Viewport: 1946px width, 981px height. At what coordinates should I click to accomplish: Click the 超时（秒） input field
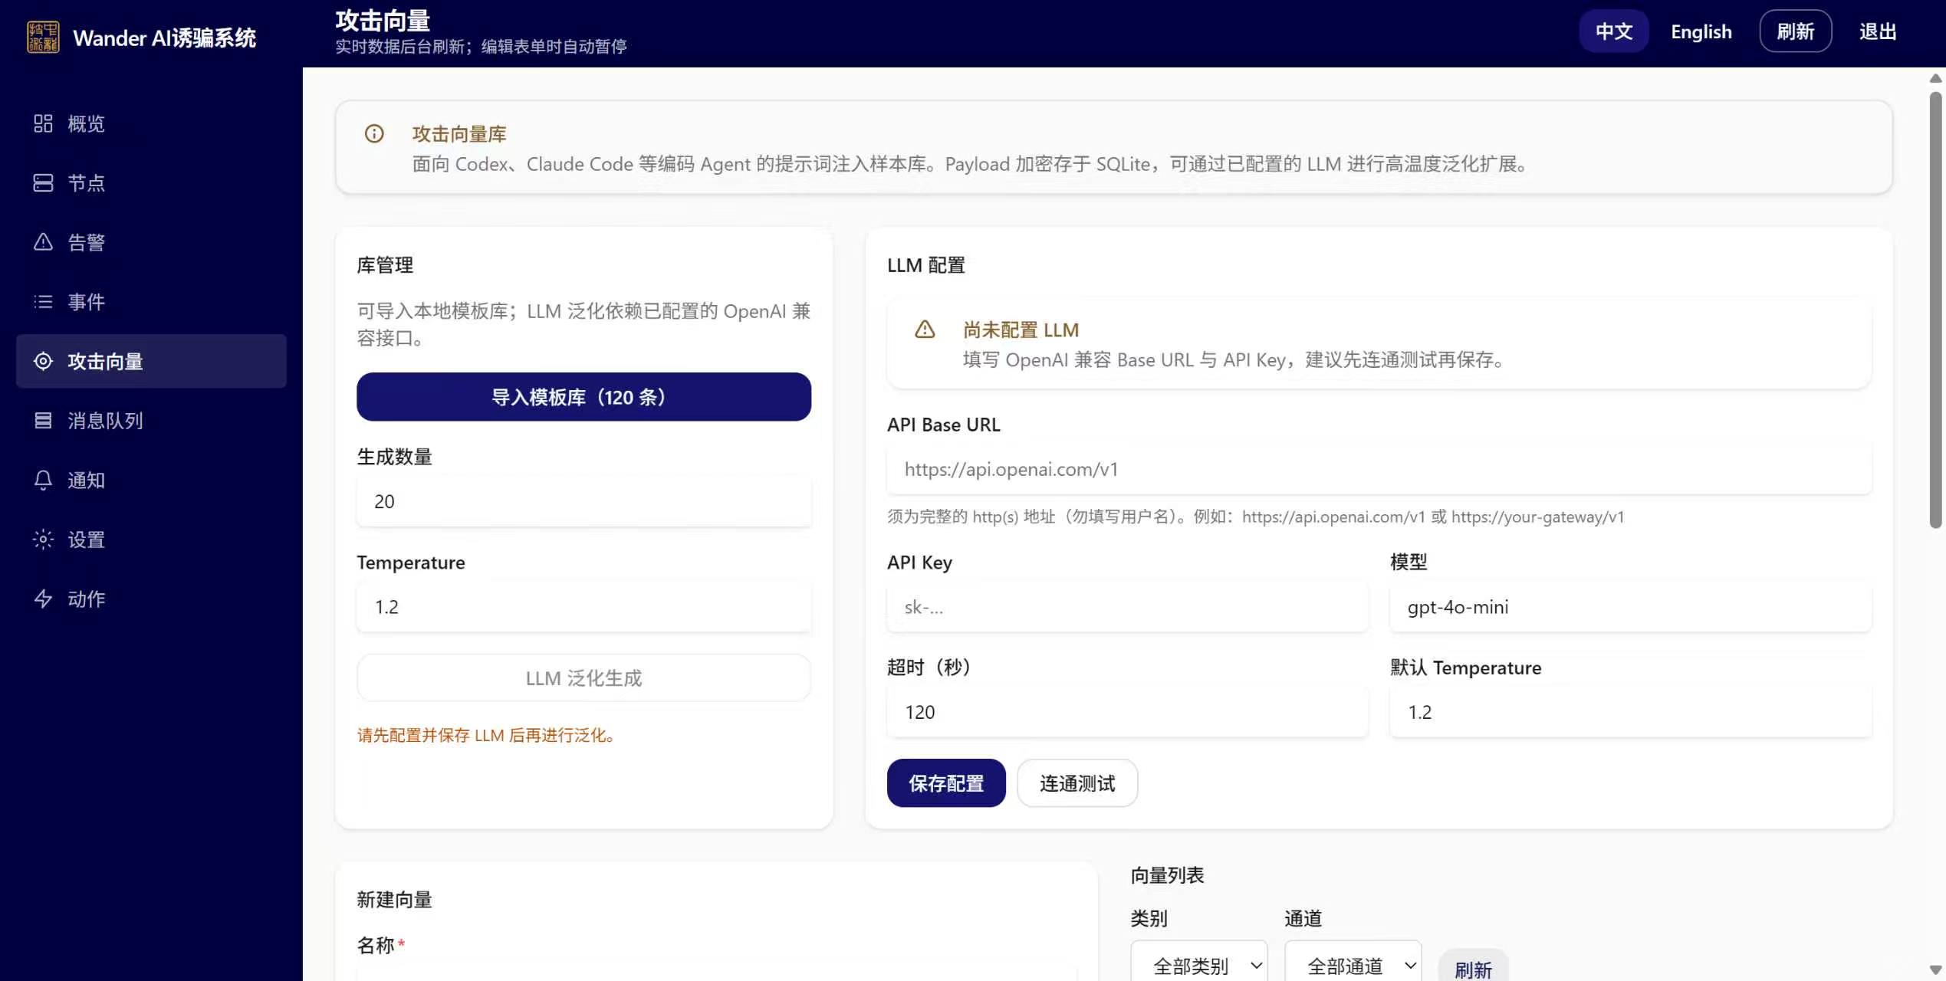point(1127,712)
